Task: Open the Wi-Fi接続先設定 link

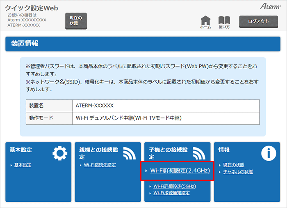Action: coord(100,165)
